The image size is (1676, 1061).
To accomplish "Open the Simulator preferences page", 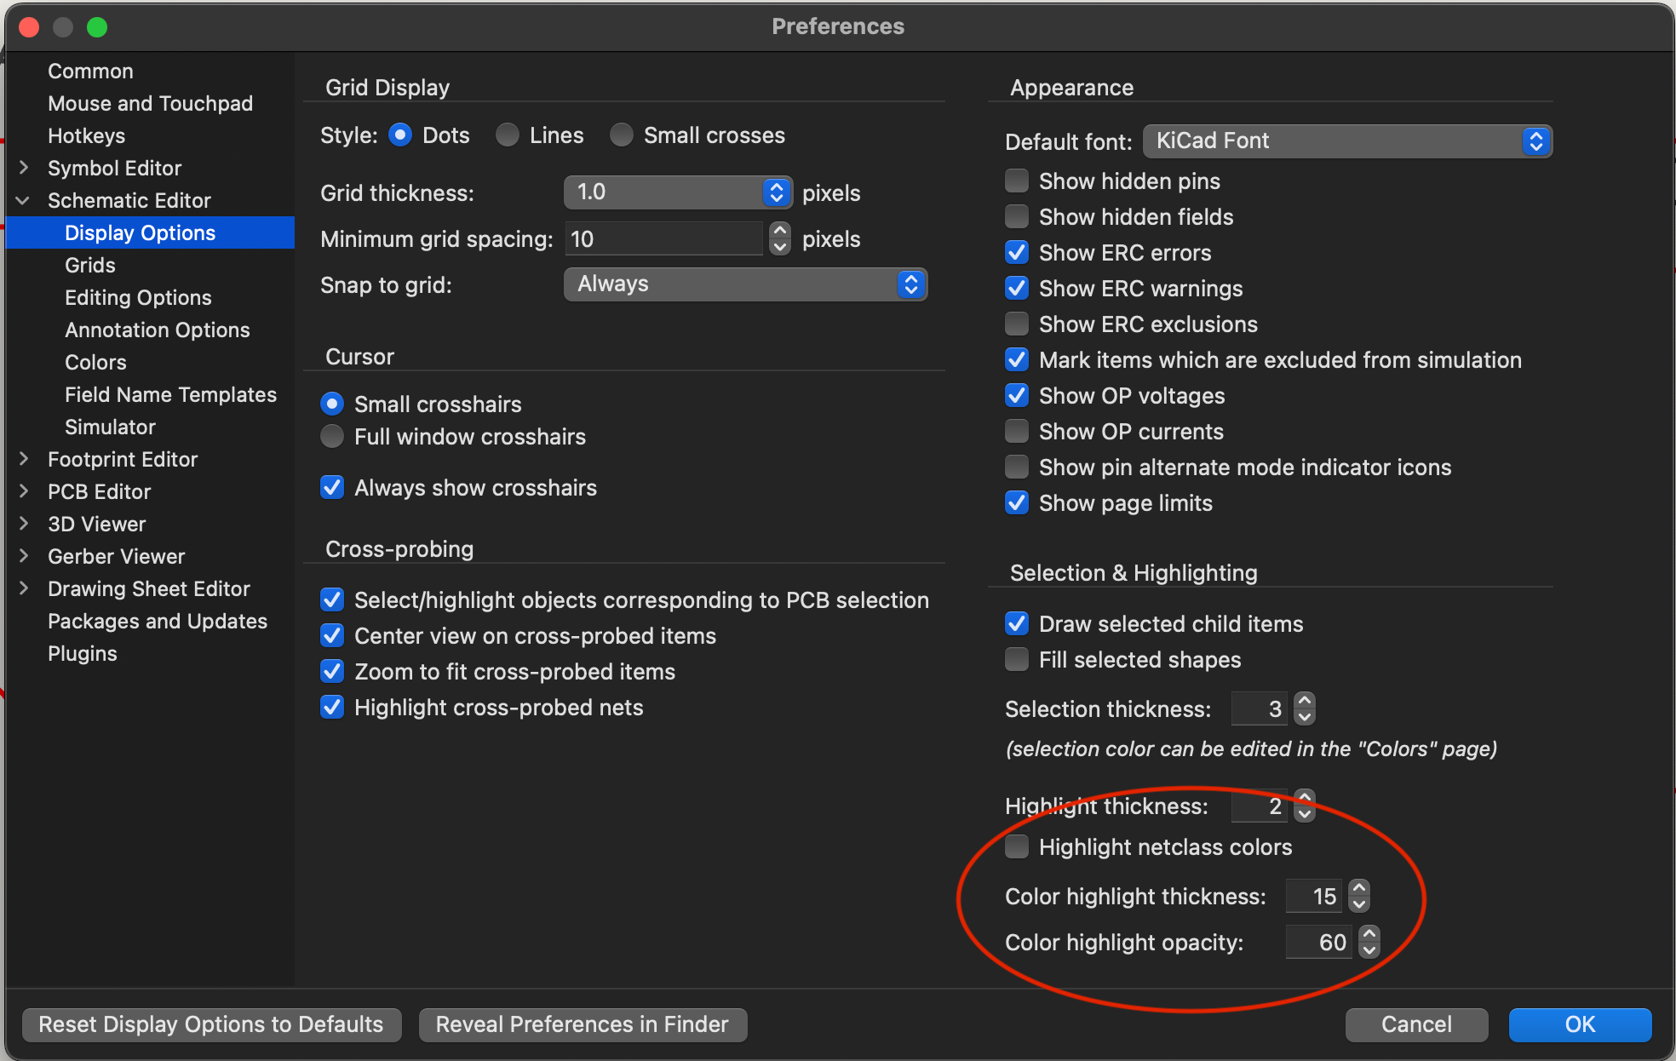I will pos(110,427).
